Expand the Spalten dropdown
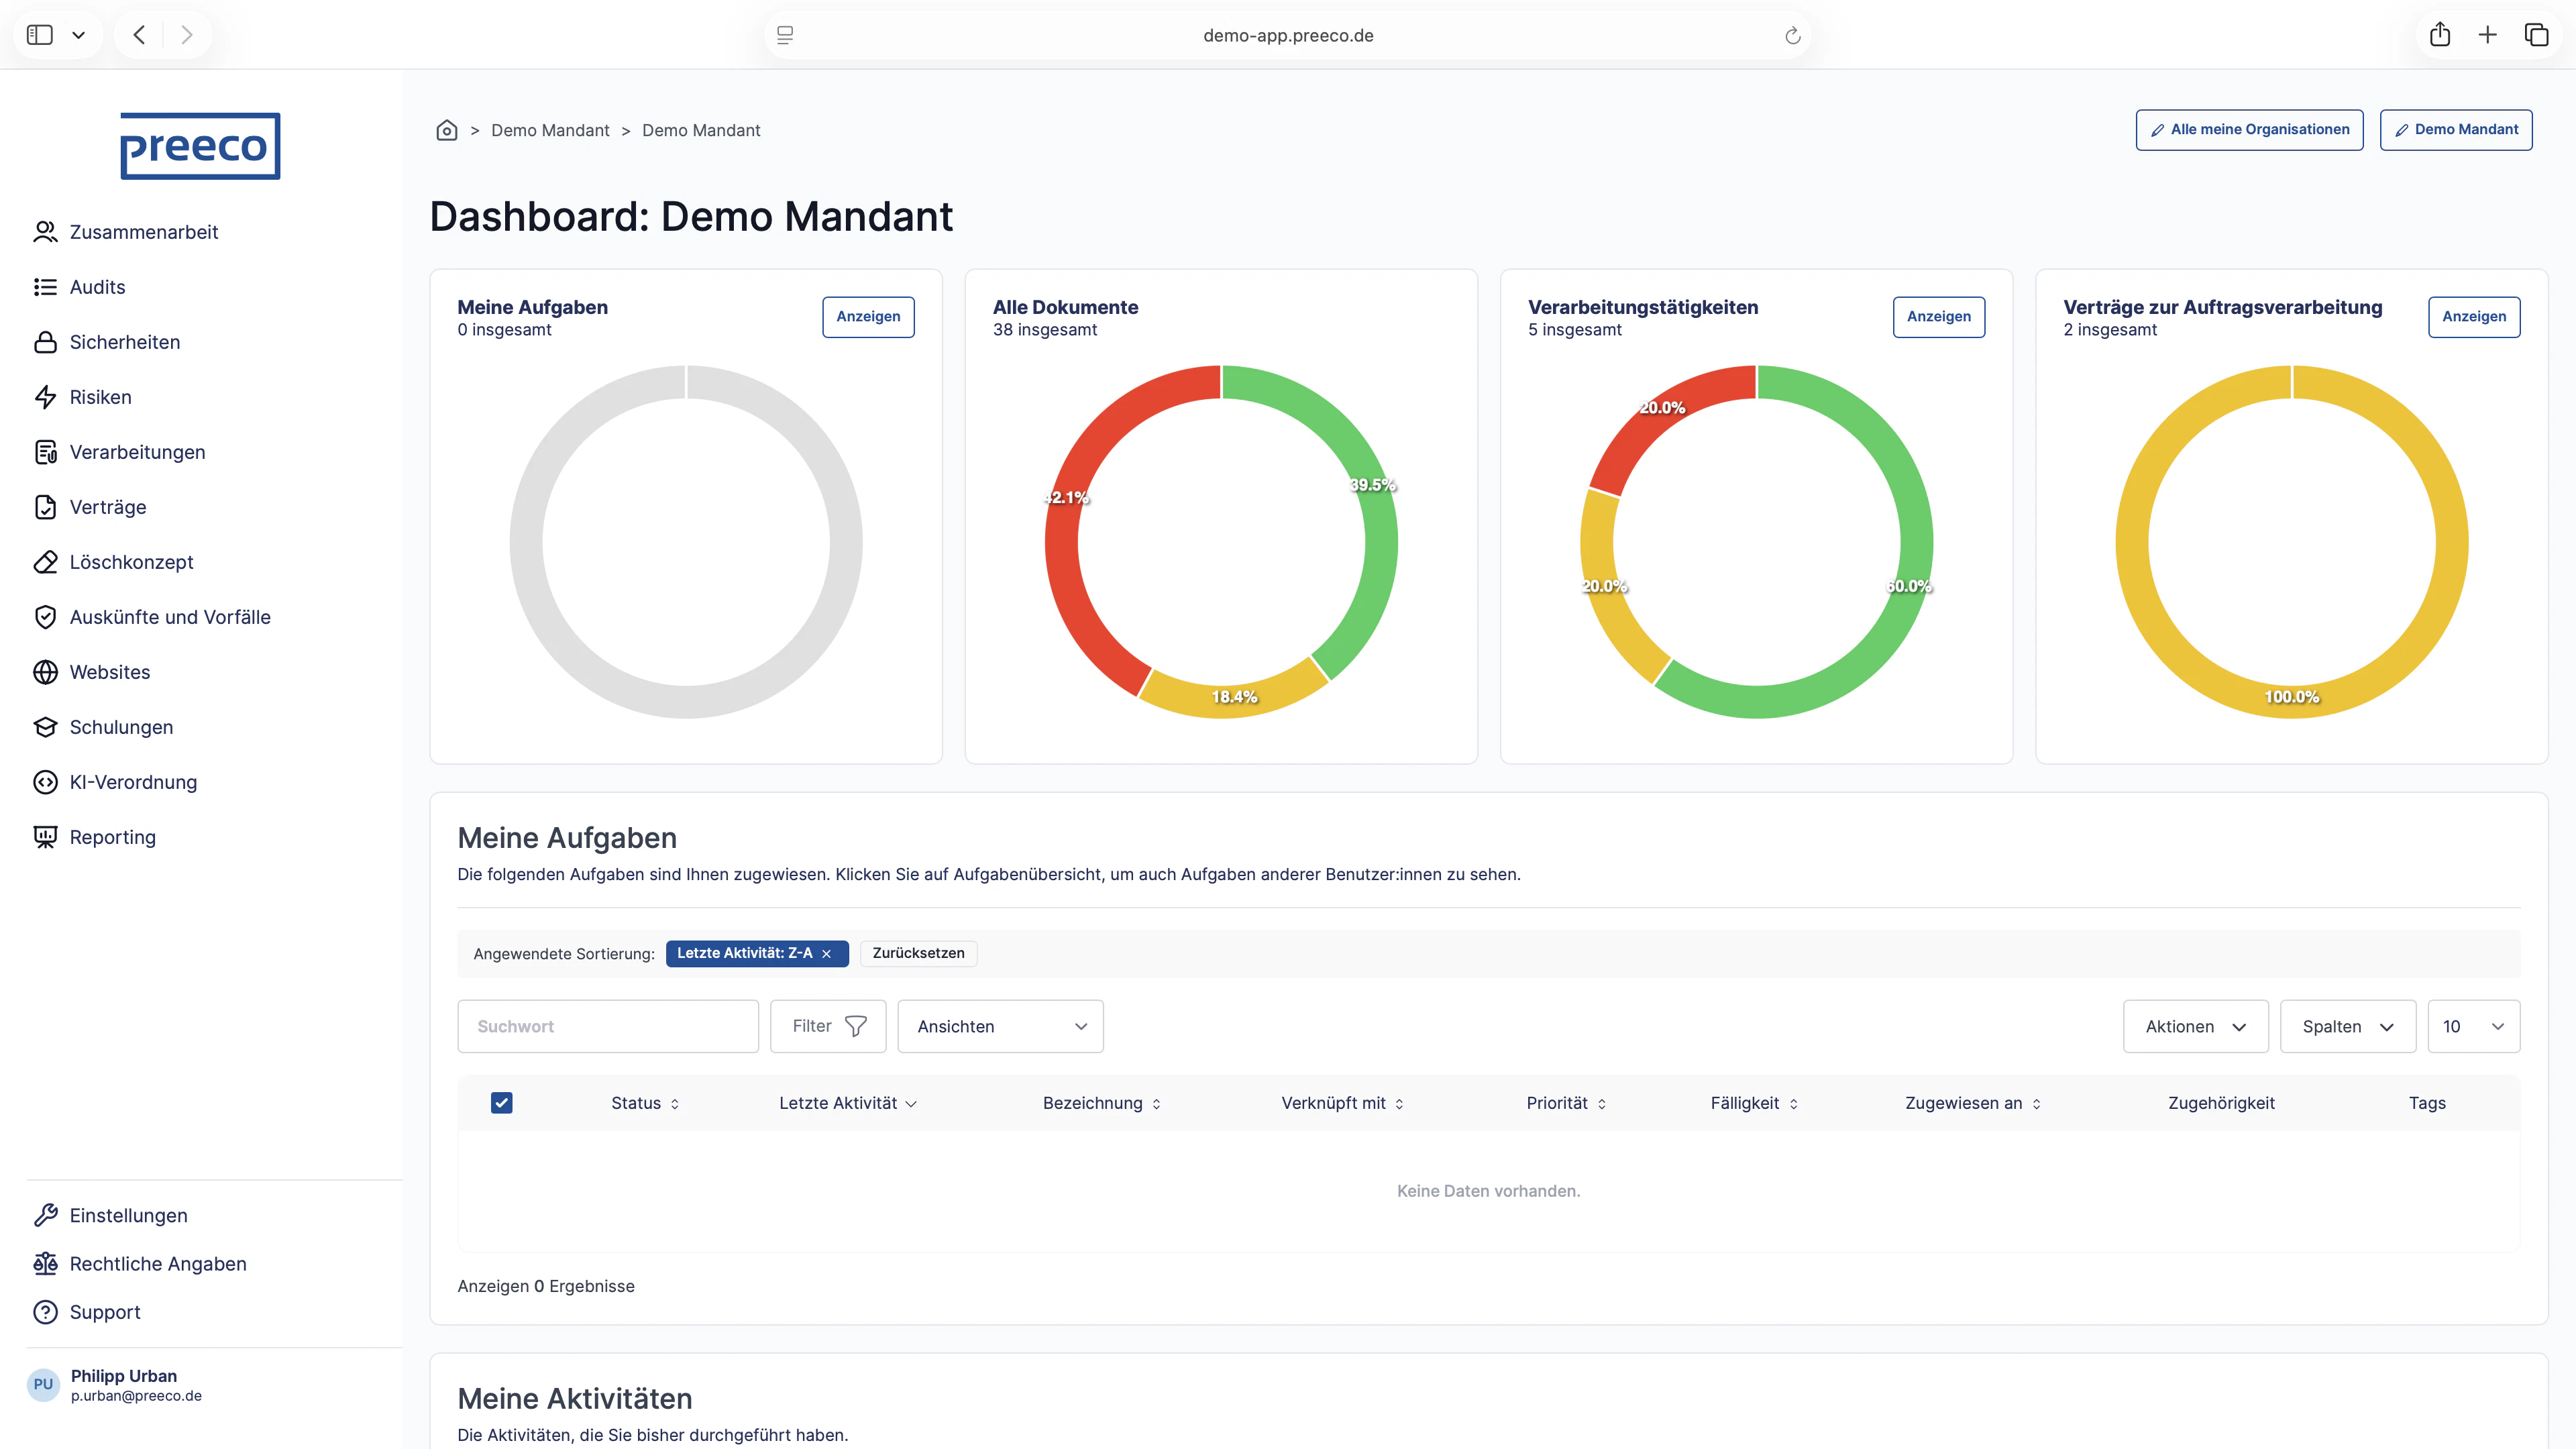Viewport: 2576px width, 1449px height. [x=2347, y=1026]
